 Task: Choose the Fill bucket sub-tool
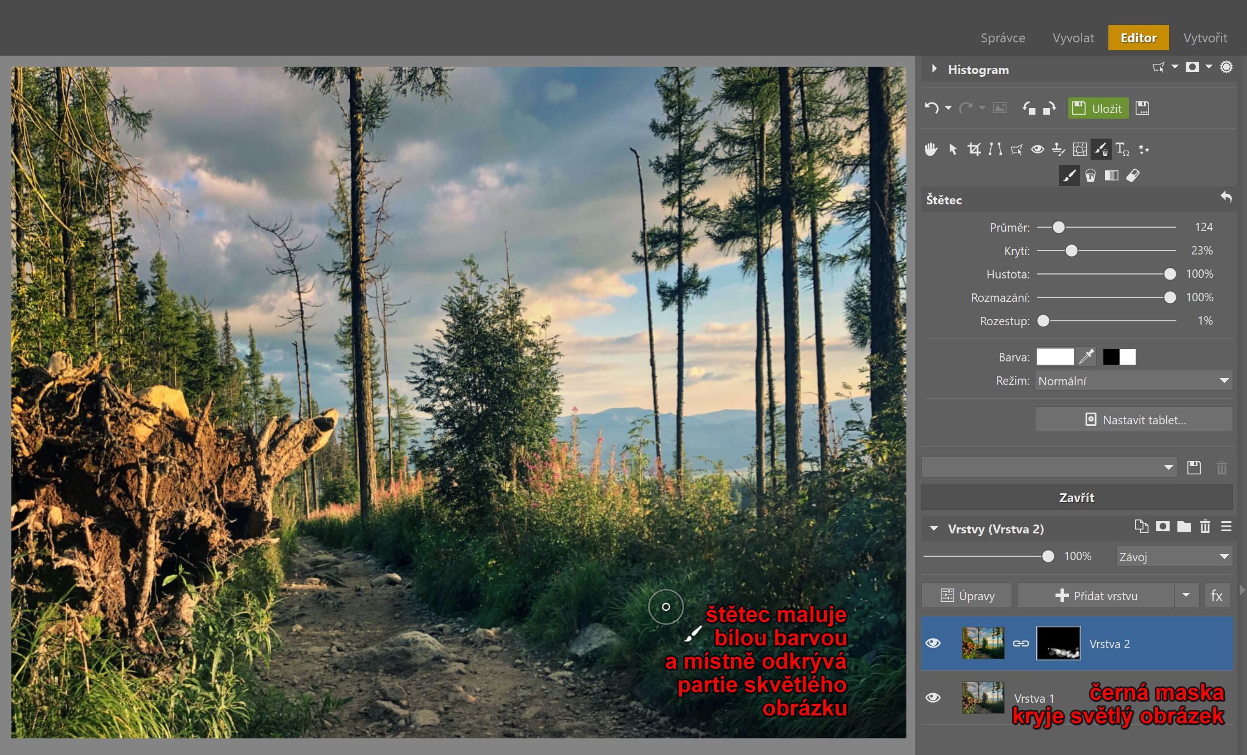click(1090, 176)
